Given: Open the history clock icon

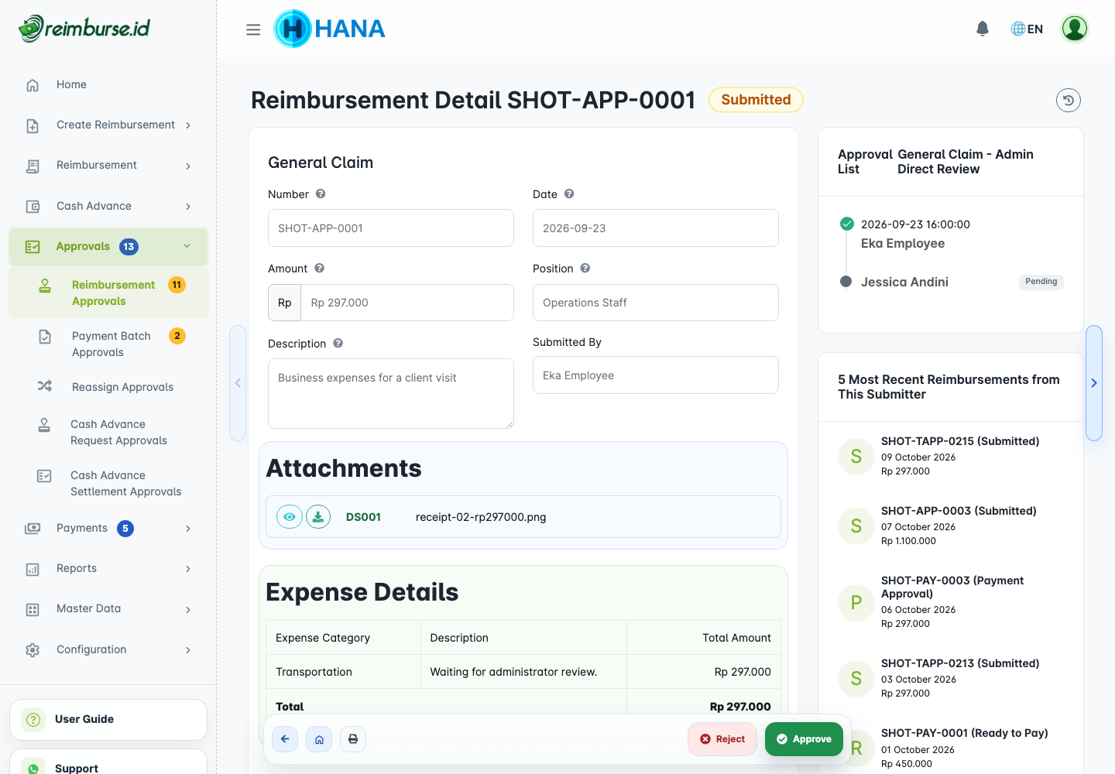Looking at the screenshot, I should (1069, 100).
